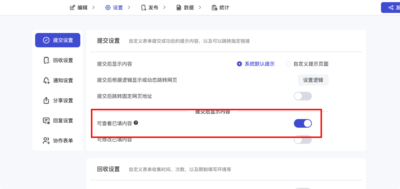Click the 设置逻辑 button
This screenshot has height=189, width=400.
[313, 80]
